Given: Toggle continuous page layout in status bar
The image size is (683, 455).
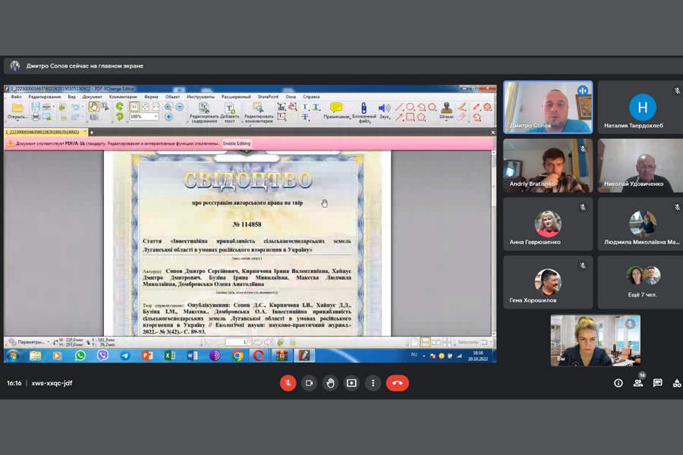Looking at the screenshot, I should click(x=425, y=342).
